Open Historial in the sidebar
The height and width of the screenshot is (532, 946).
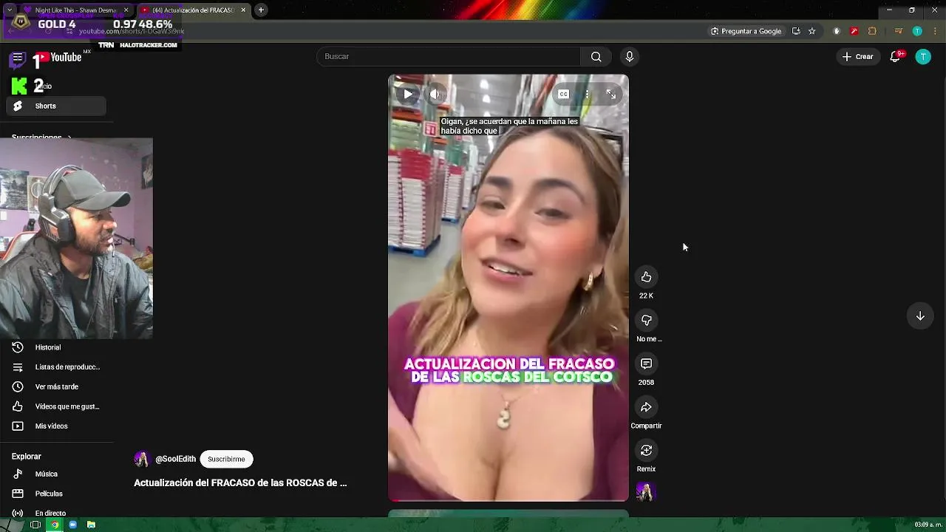coord(56,347)
